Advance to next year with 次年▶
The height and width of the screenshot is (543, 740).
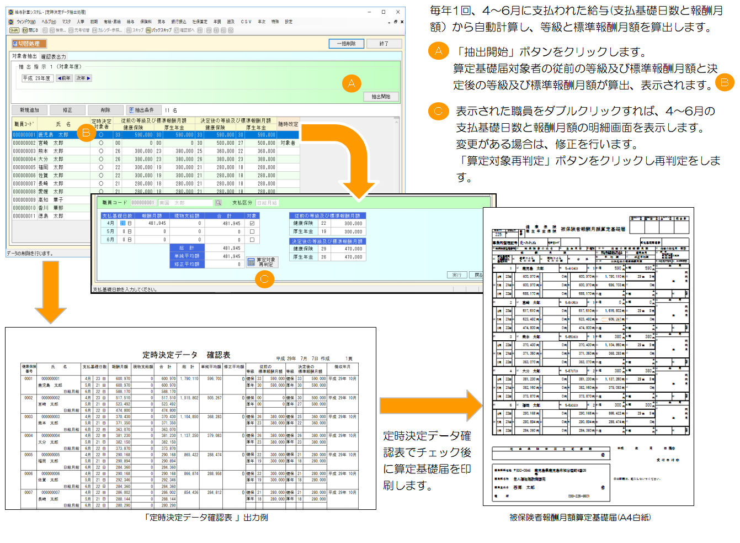click(83, 78)
